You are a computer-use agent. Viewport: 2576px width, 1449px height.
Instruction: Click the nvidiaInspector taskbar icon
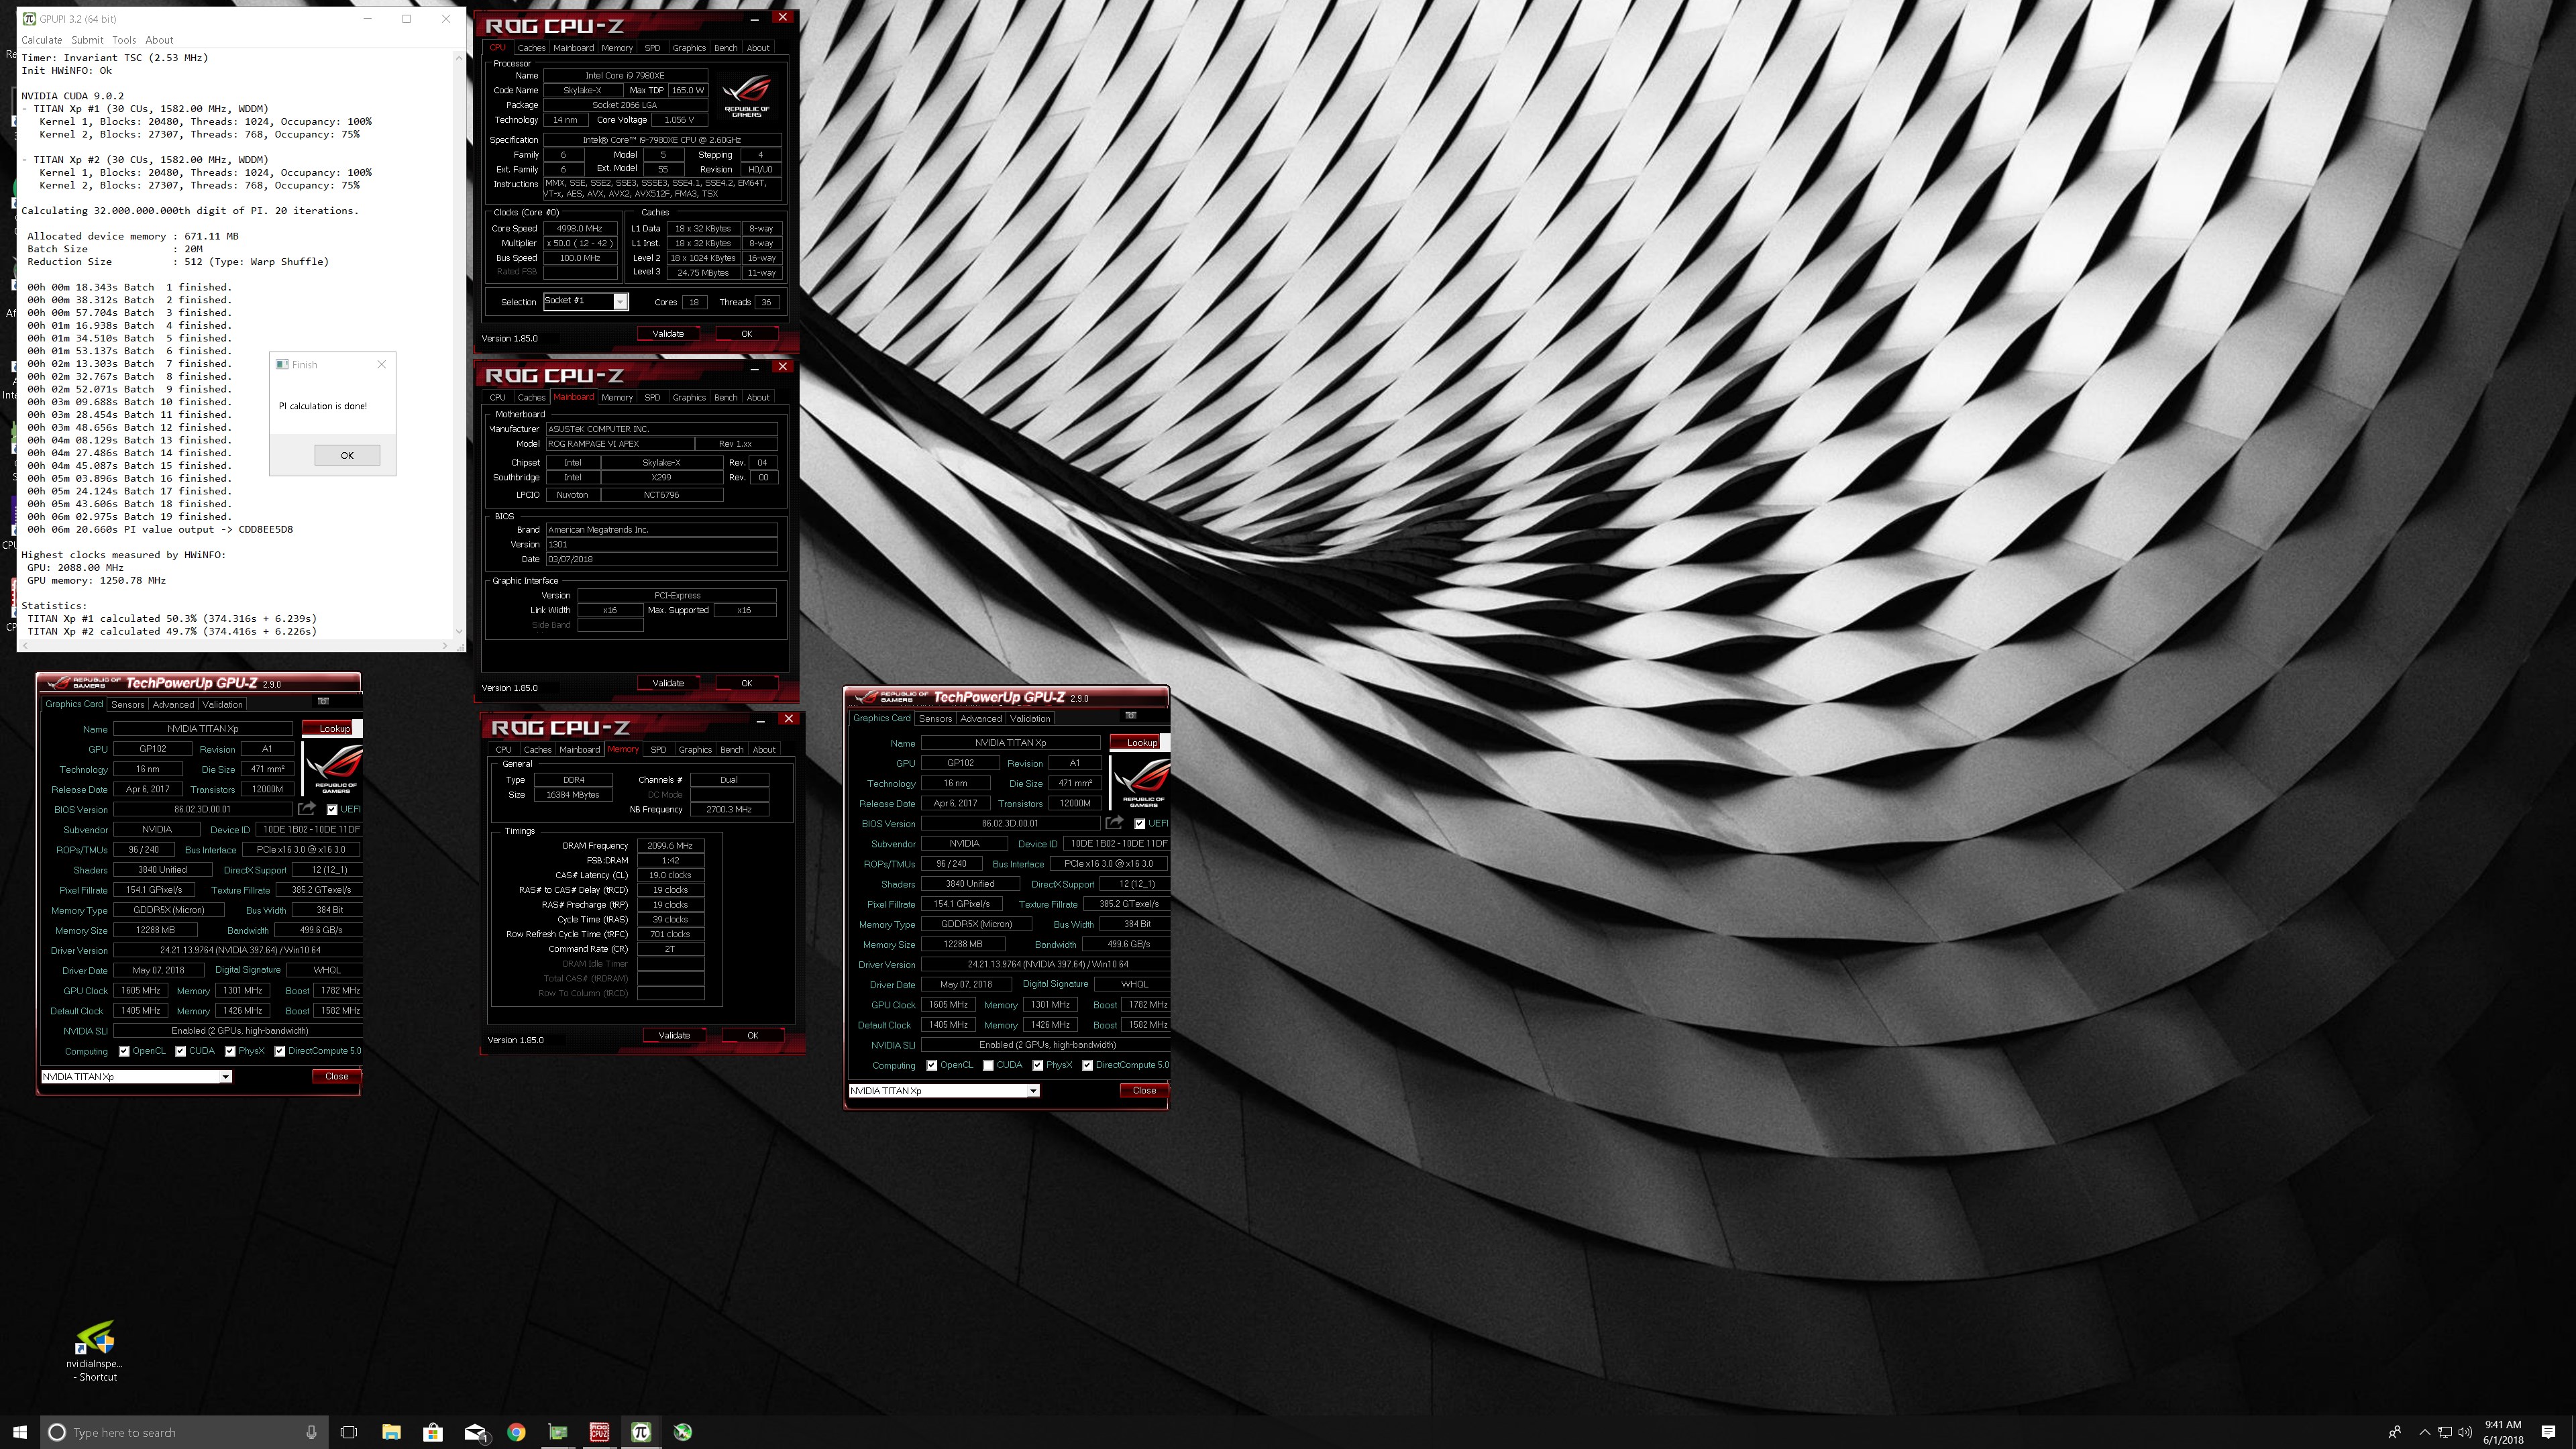tap(683, 1432)
